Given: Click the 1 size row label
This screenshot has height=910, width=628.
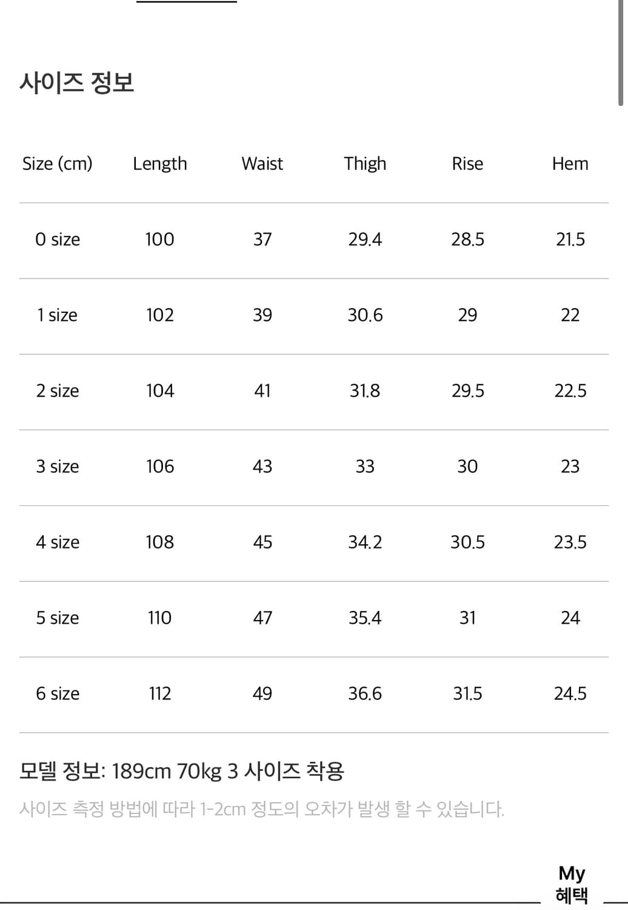Looking at the screenshot, I should point(58,315).
